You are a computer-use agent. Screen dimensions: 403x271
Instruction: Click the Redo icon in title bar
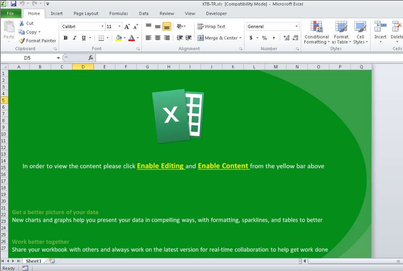pyautogui.click(x=35, y=4)
